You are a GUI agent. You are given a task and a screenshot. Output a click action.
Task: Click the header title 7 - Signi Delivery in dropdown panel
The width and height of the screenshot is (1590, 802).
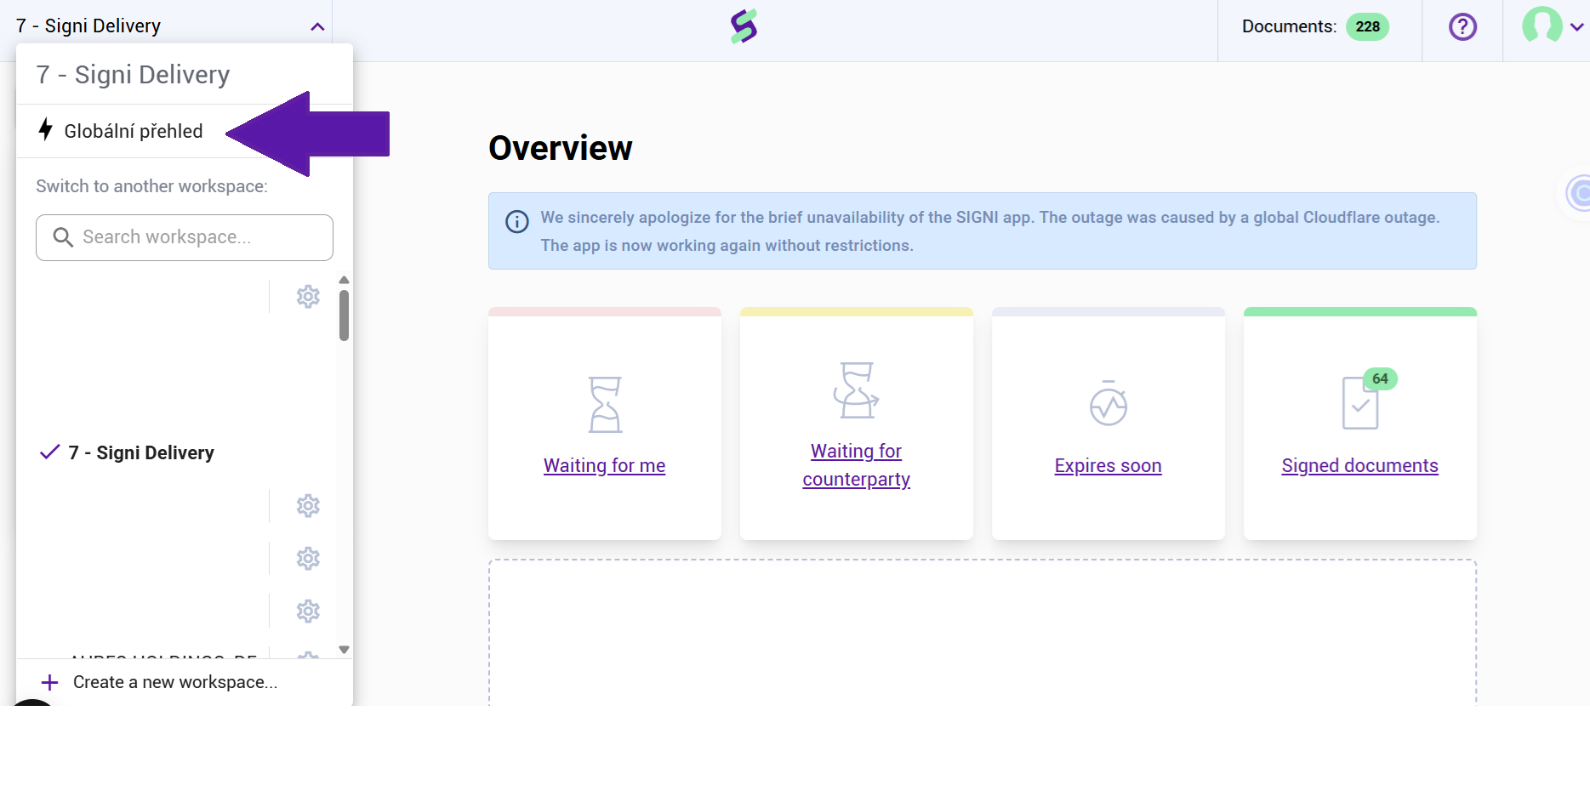click(134, 75)
